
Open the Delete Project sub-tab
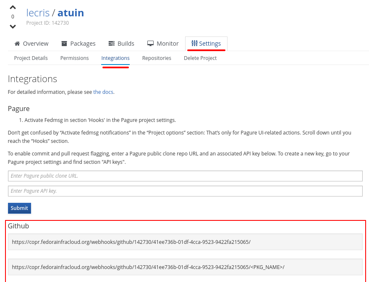click(200, 58)
